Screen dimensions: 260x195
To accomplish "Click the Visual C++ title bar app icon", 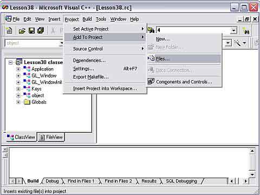I will click(5, 8).
